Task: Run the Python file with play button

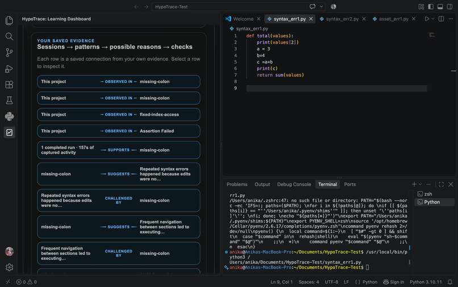Action: (x=427, y=19)
